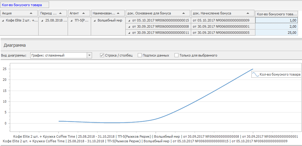Click the Диаграмма panel header

pos(151,45)
